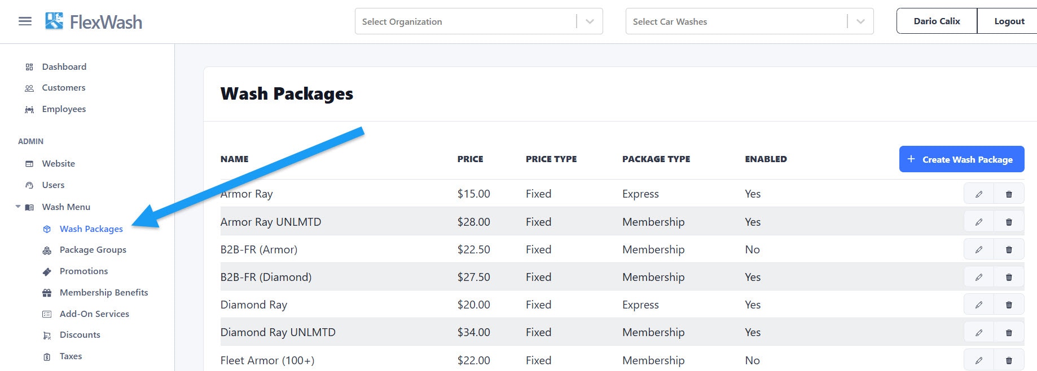Screen dimensions: 1037x371
Task: Open Package Groups submenu item
Action: pyautogui.click(x=93, y=250)
